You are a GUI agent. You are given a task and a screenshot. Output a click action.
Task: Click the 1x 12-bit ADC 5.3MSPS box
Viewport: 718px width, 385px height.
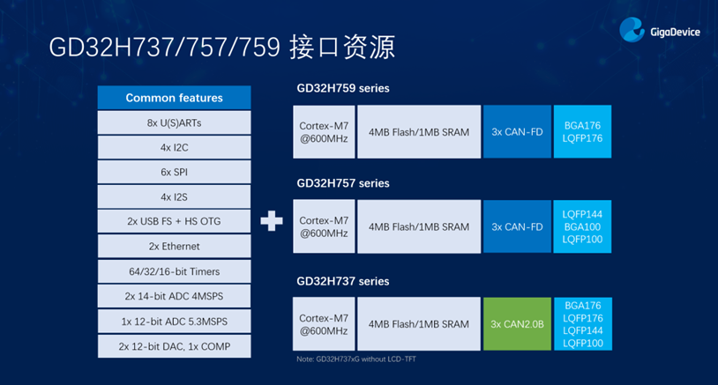click(174, 321)
